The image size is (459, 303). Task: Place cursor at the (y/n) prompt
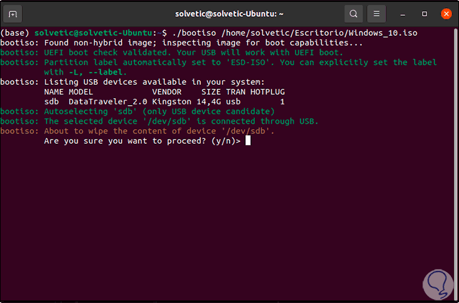248,141
